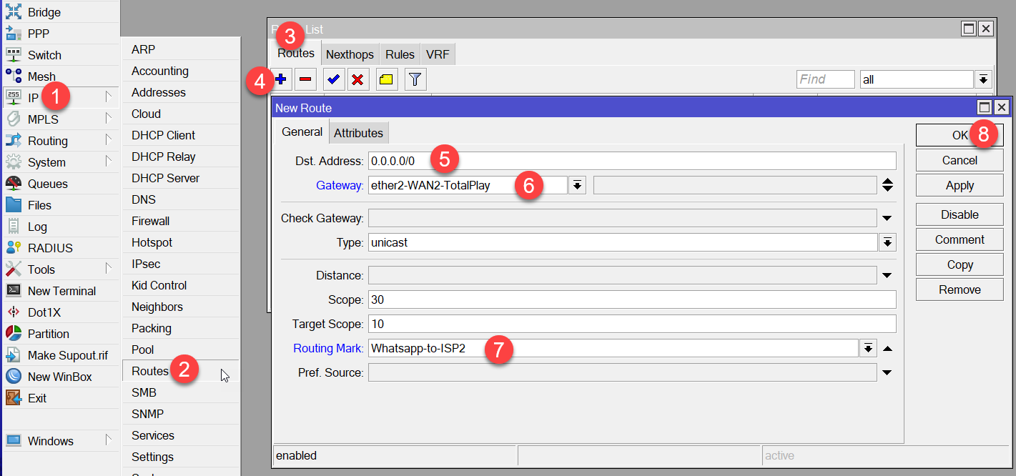This screenshot has width=1016, height=476.
Task: Click the red minus remove icon
Action: 305,79
